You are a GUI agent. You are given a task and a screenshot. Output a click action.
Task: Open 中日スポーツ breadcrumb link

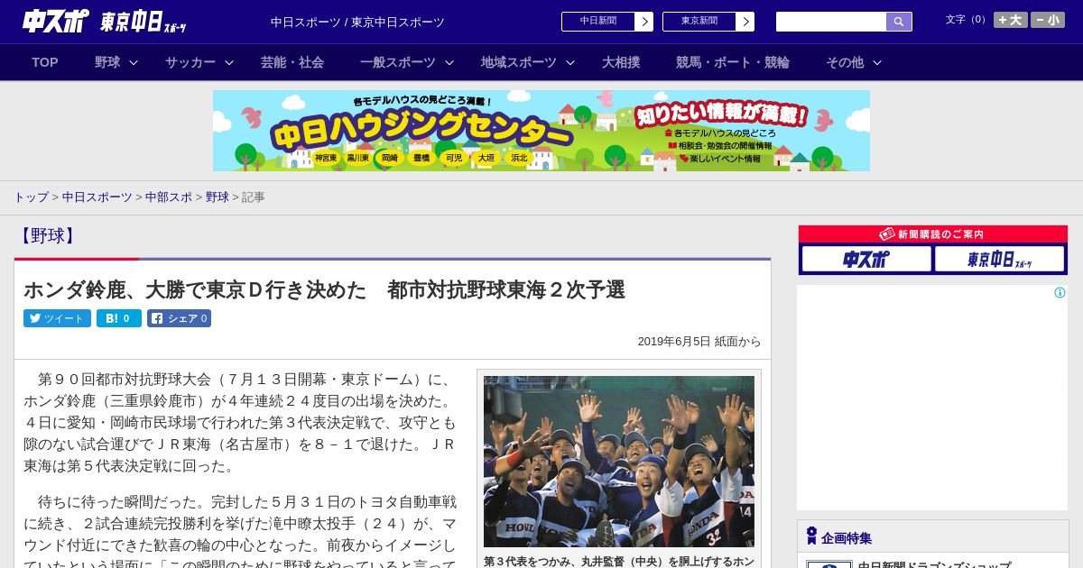click(x=97, y=197)
